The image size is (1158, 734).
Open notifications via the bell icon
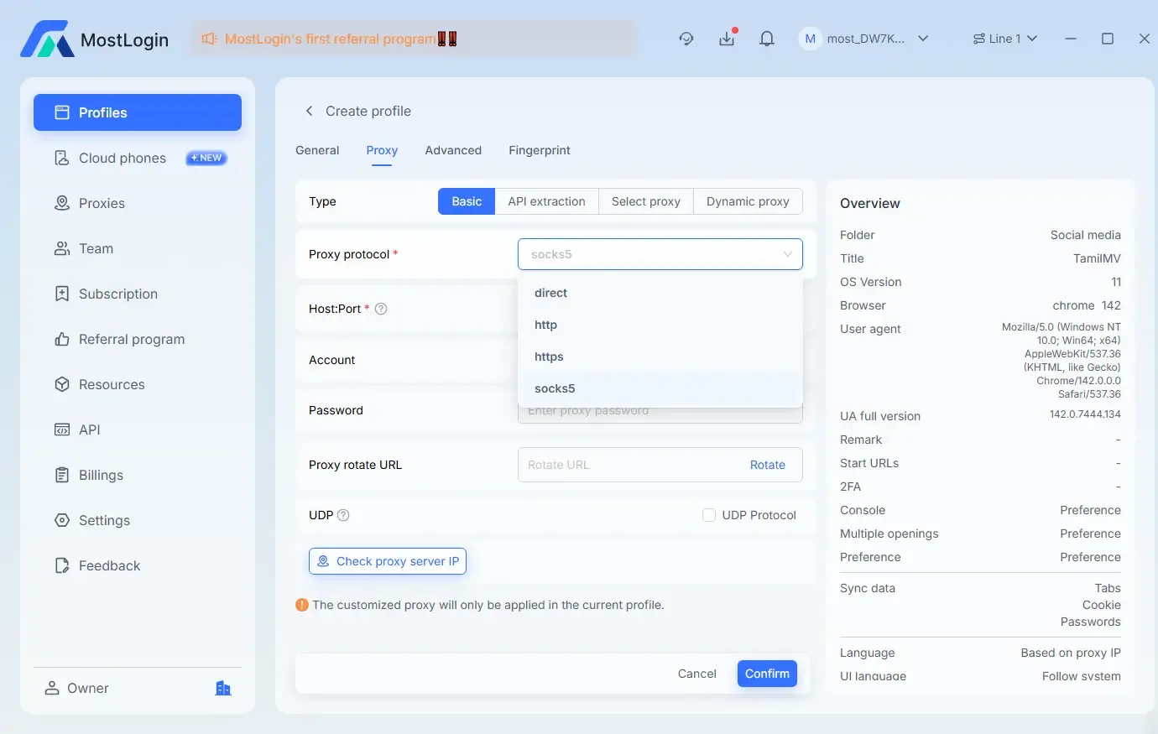767,39
